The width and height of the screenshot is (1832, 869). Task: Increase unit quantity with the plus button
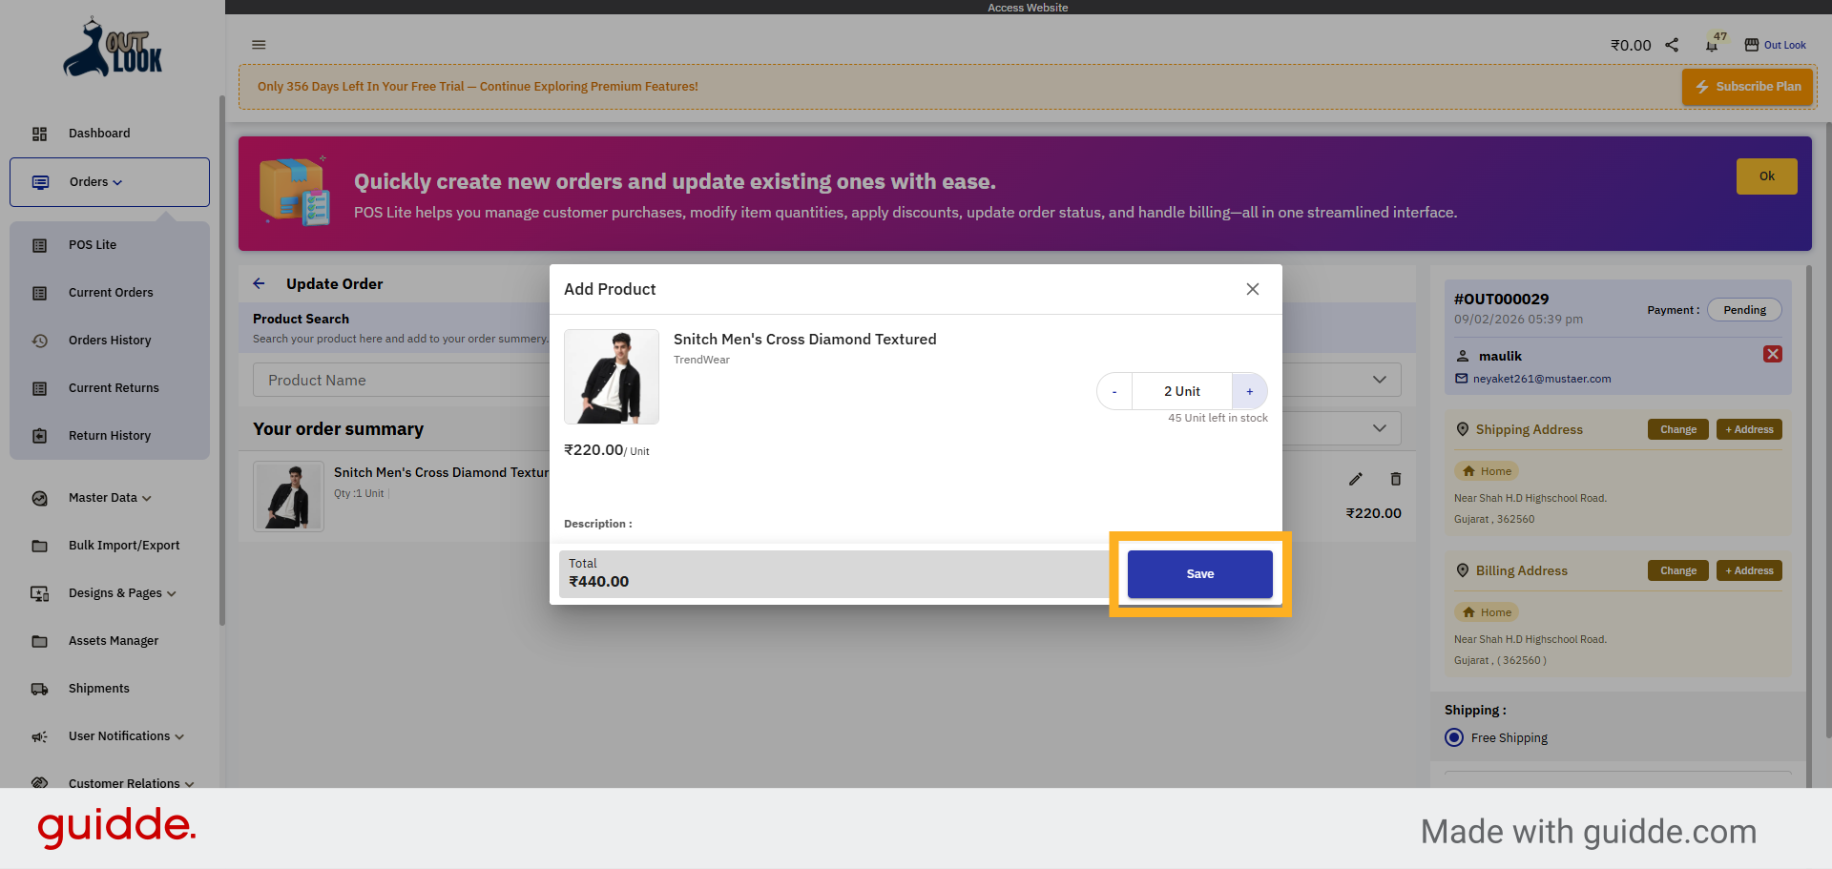click(x=1249, y=390)
